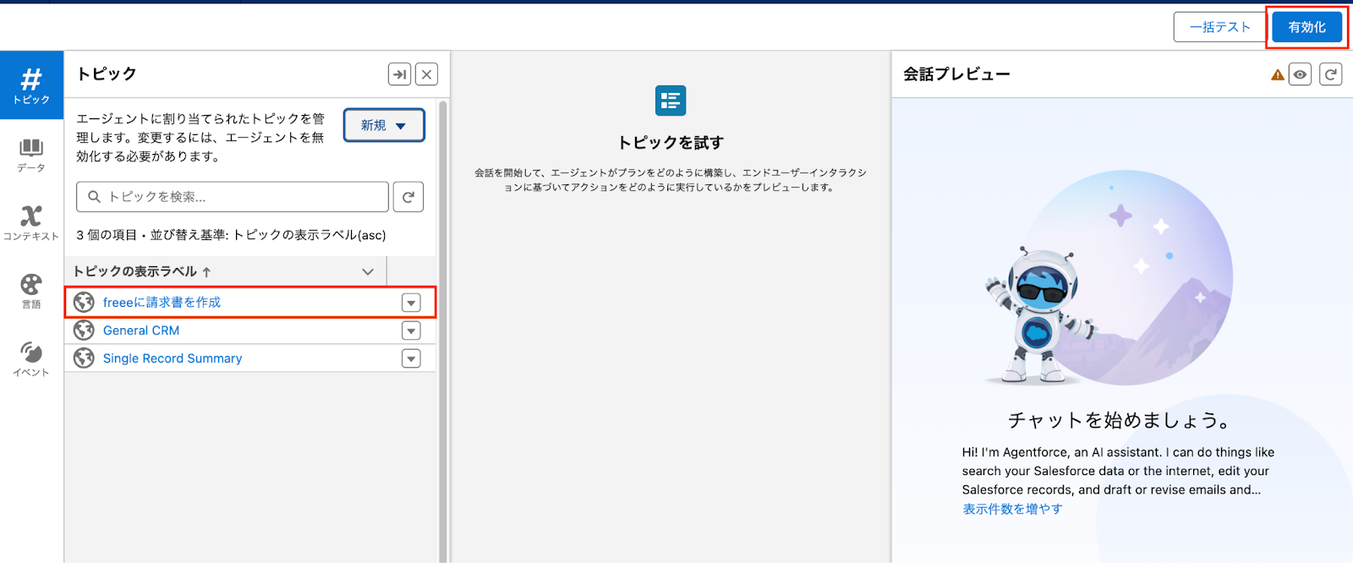1353x563 pixels.
Task: Open the トピック sidebar tab
Action: tap(31, 85)
